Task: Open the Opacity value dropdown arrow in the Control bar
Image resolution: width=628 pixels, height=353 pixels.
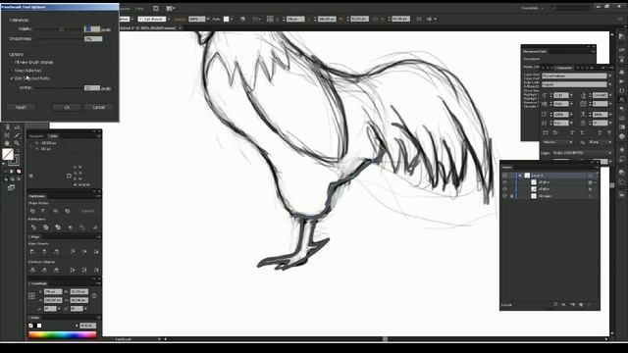Action: [208, 19]
